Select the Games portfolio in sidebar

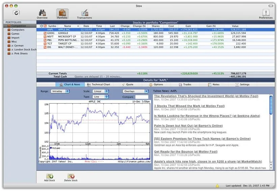pyautogui.click(x=16, y=34)
